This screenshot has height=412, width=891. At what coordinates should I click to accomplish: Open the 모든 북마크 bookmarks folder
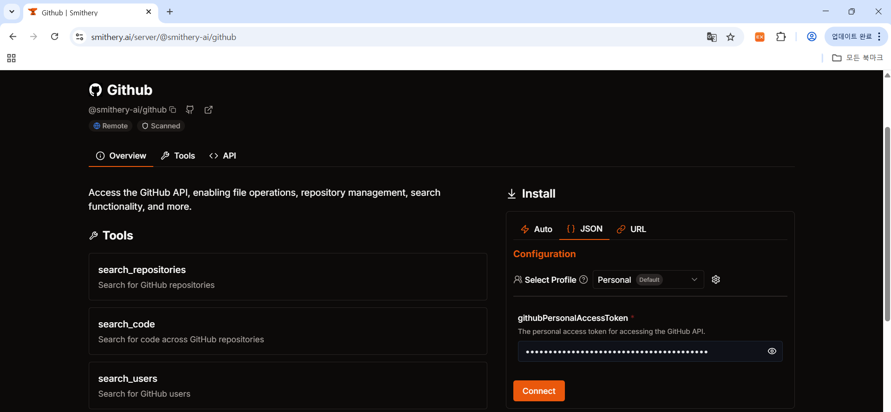(x=858, y=58)
